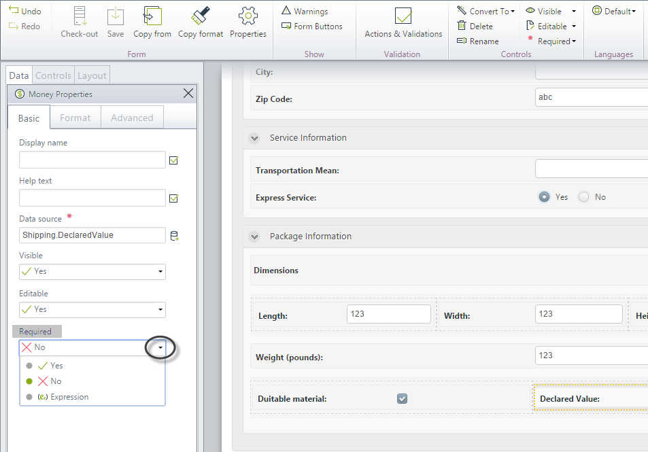Show Form Buttons
648x452 pixels.
312,26
